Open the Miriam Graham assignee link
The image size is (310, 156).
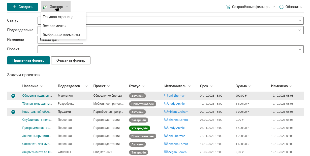pos(178,112)
